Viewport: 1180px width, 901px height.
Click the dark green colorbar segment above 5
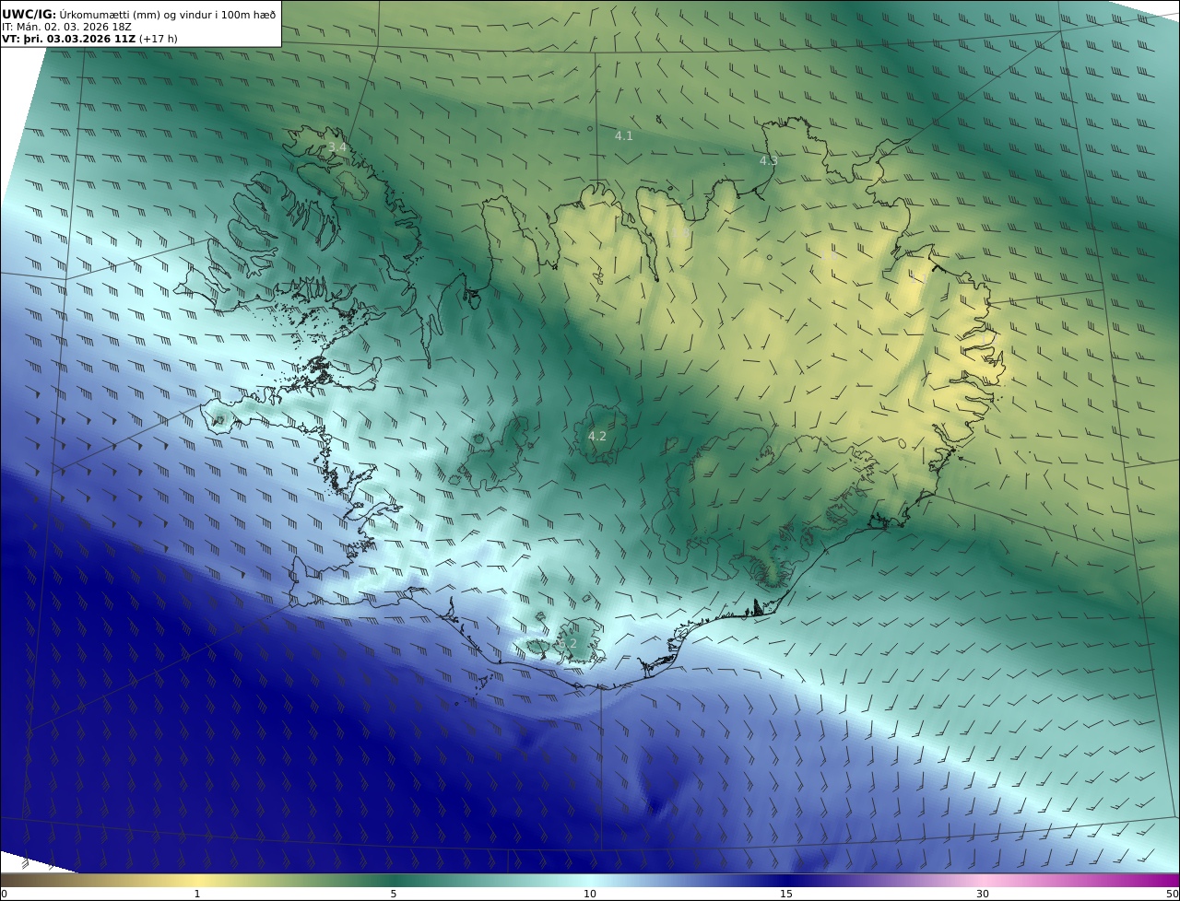[x=394, y=880]
